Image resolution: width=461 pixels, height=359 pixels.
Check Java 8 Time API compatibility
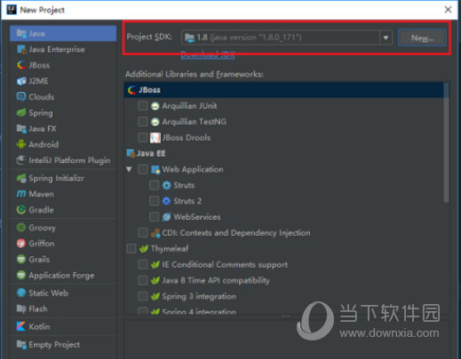tap(143, 280)
